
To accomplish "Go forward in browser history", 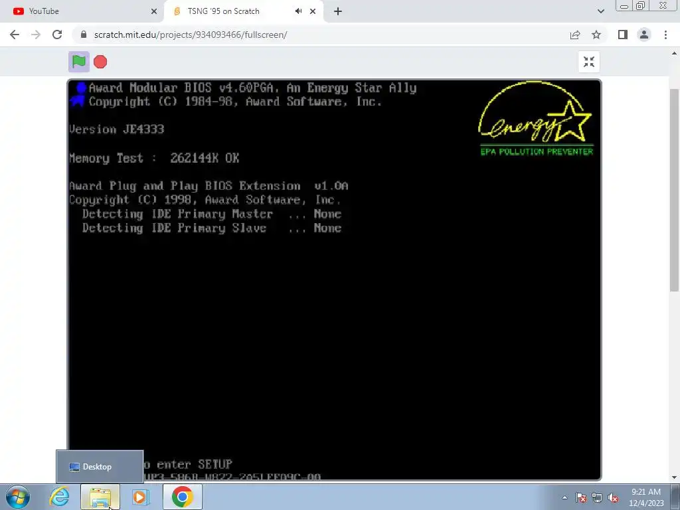I will tap(36, 35).
